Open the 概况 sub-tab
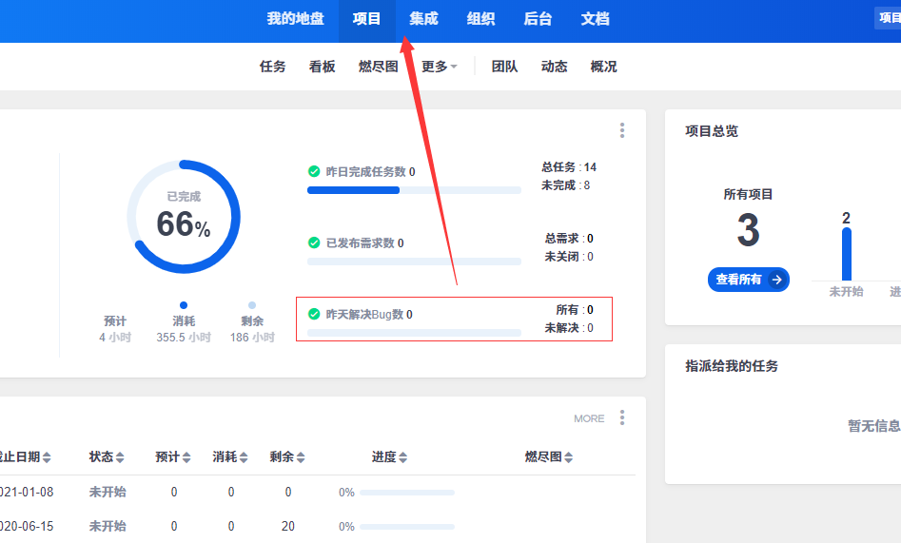Image resolution: width=901 pixels, height=543 pixels. (x=603, y=67)
